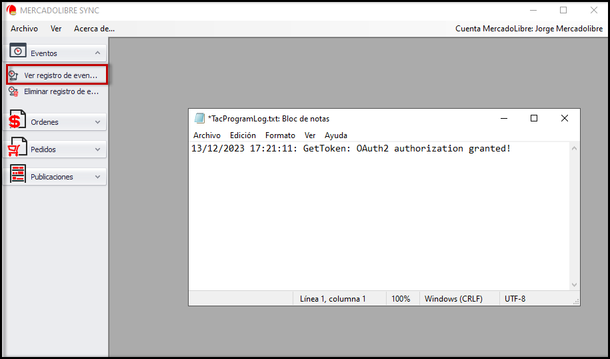Click the Eventos clock icon

point(17,51)
